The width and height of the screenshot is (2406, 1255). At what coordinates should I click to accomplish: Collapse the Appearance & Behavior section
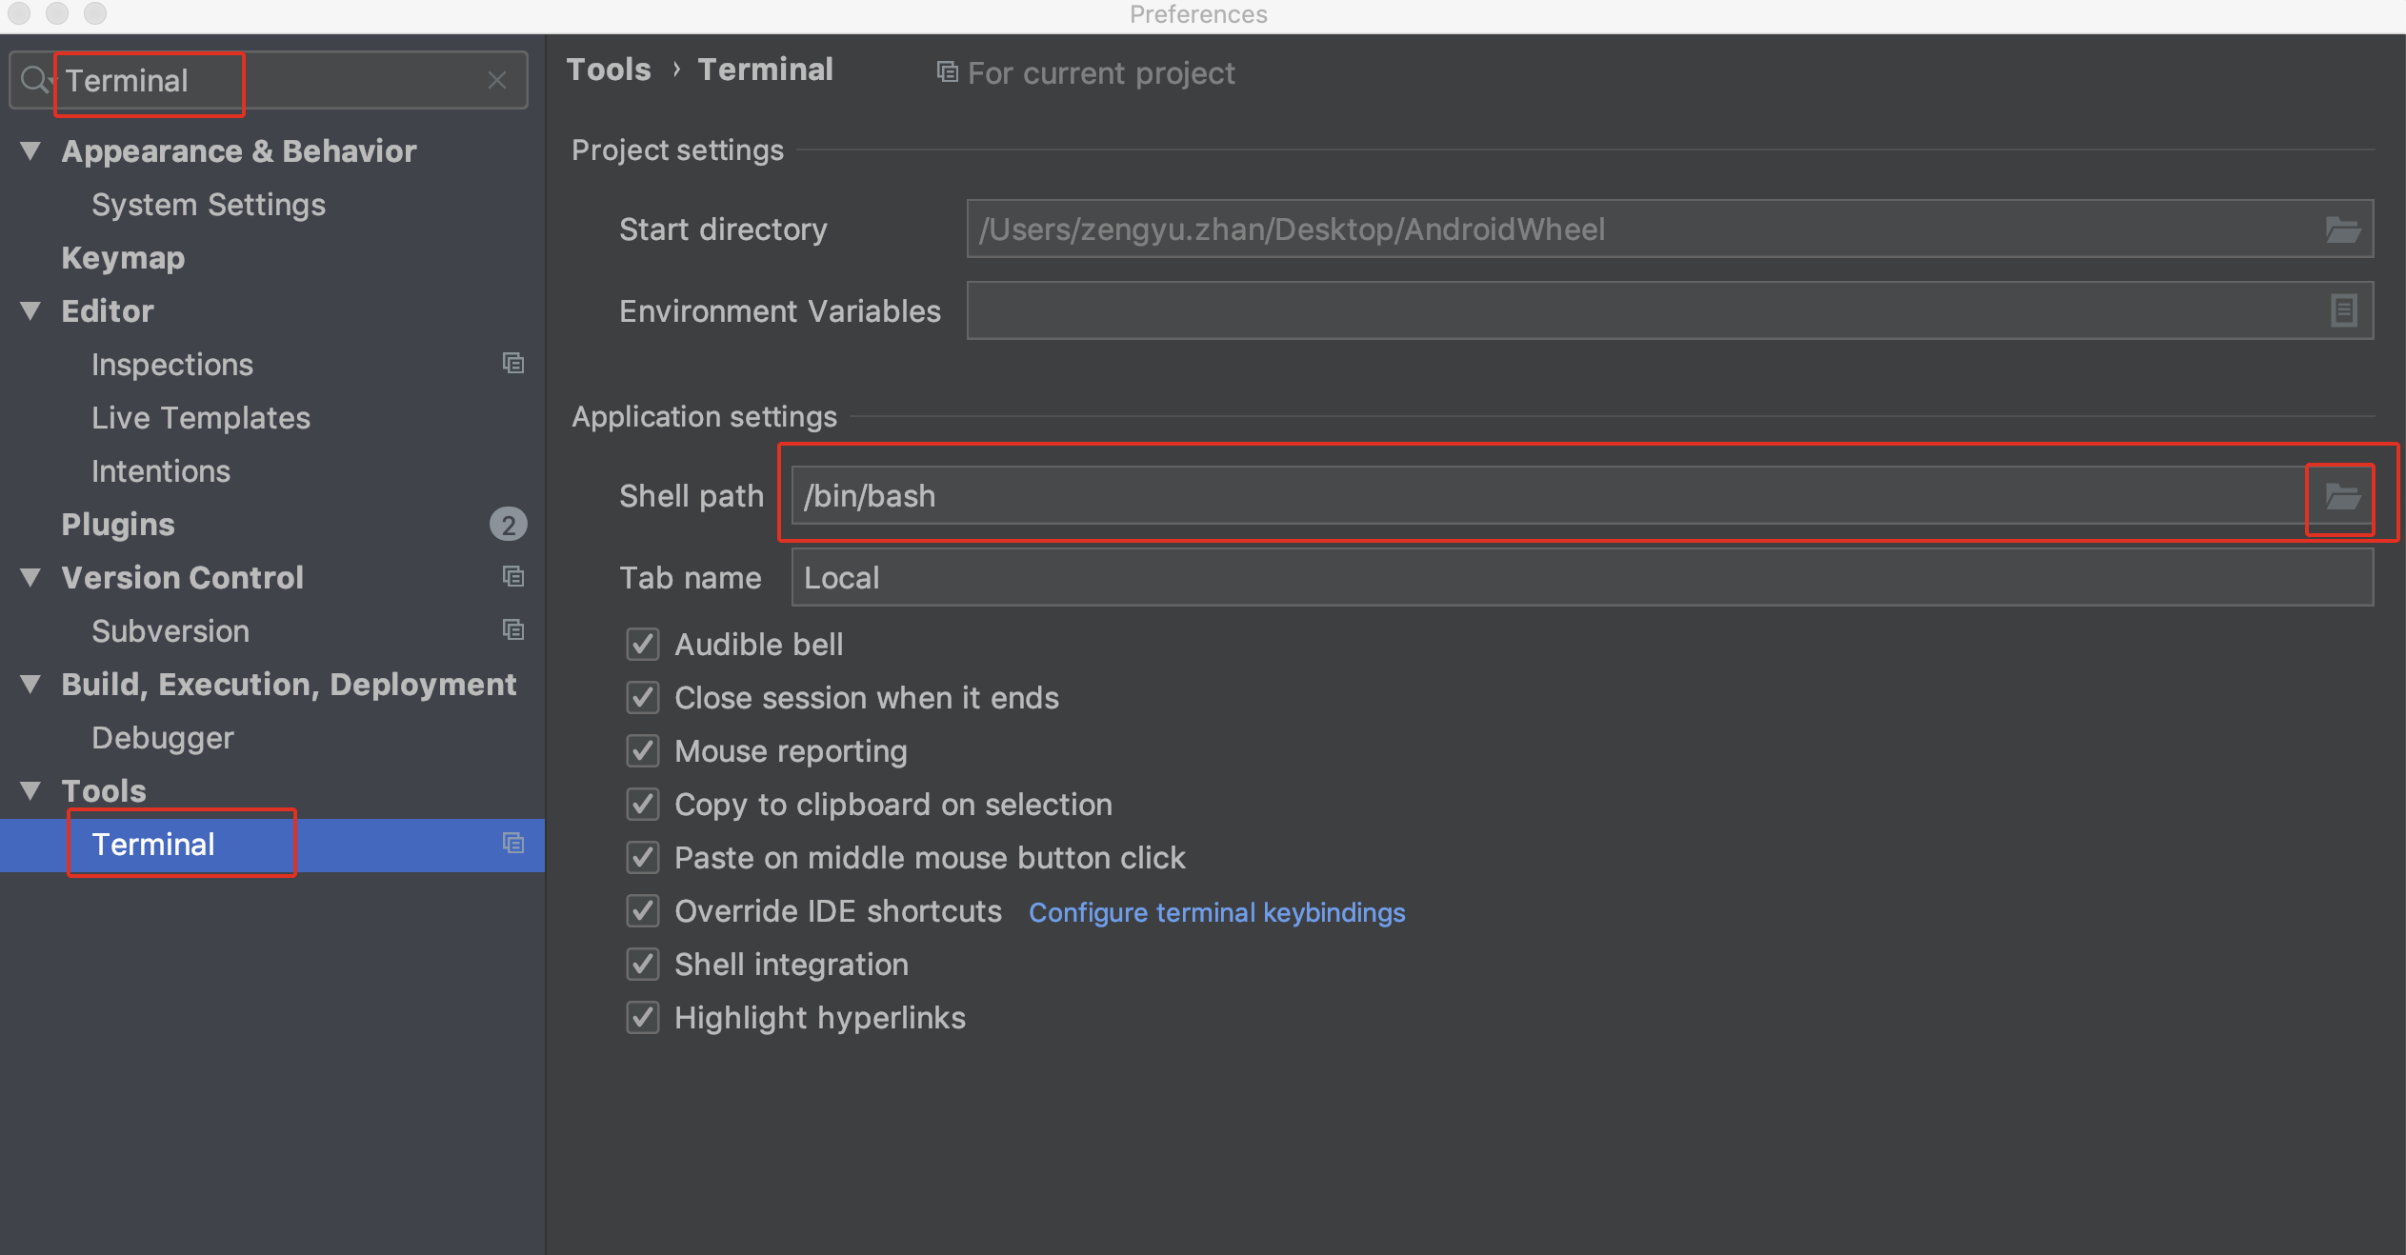(30, 150)
